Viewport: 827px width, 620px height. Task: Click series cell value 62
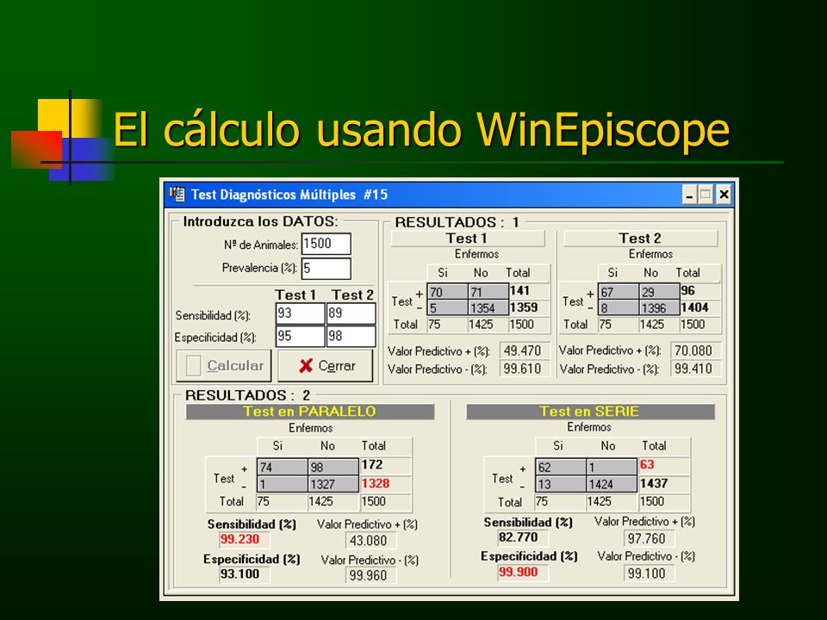(x=561, y=467)
